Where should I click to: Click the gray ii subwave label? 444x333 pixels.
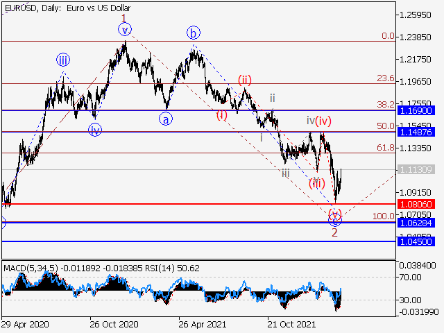[273, 99]
